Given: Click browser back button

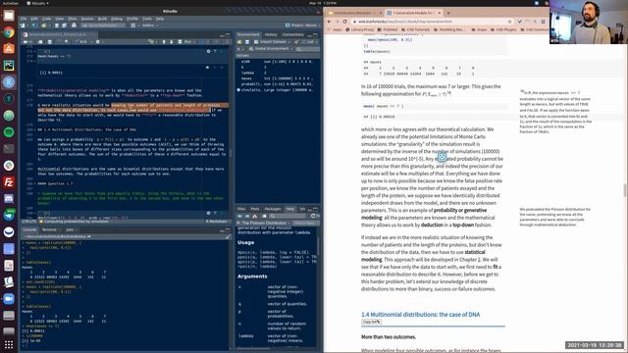Looking at the screenshot, I should (330, 22).
